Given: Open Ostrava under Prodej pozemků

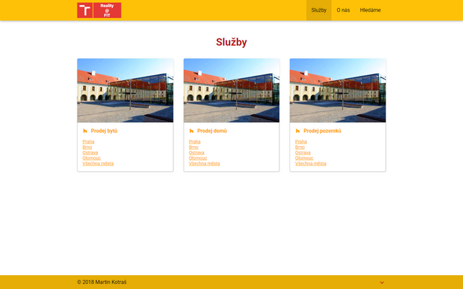Looking at the screenshot, I should click(302, 152).
